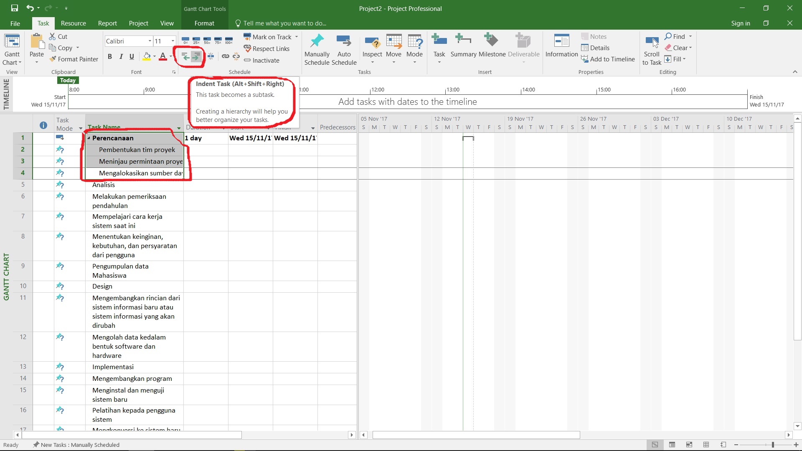The height and width of the screenshot is (451, 802).
Task: Open the Task Mode column filter dropdown
Action: click(81, 128)
